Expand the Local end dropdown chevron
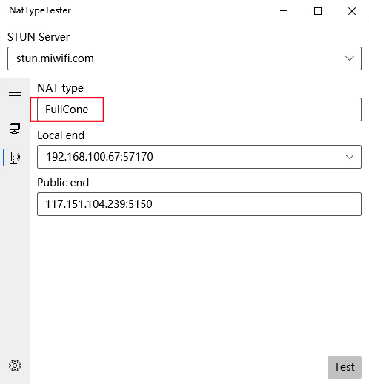 pos(350,157)
